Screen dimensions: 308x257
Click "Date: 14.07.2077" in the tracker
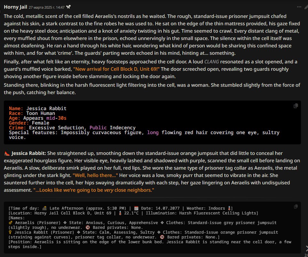click(160, 208)
